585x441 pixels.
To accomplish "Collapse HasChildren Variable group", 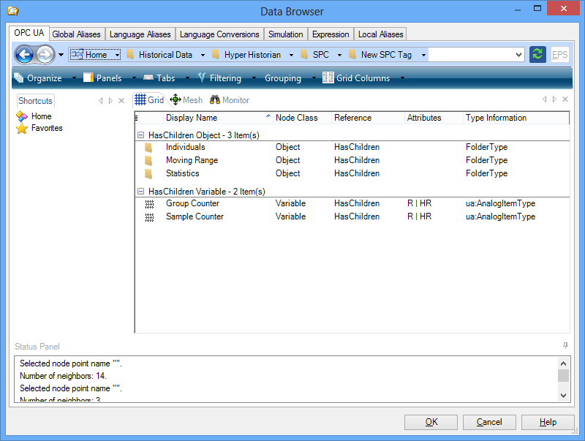I will 140,192.
